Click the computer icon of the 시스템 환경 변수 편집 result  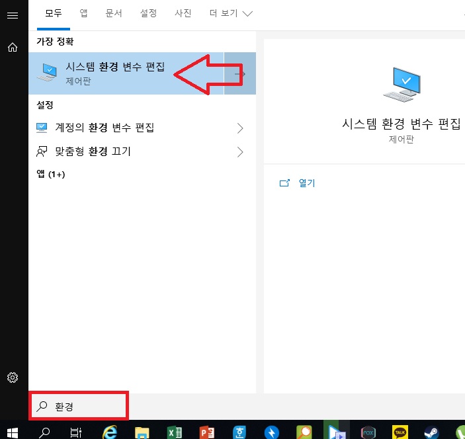point(47,72)
